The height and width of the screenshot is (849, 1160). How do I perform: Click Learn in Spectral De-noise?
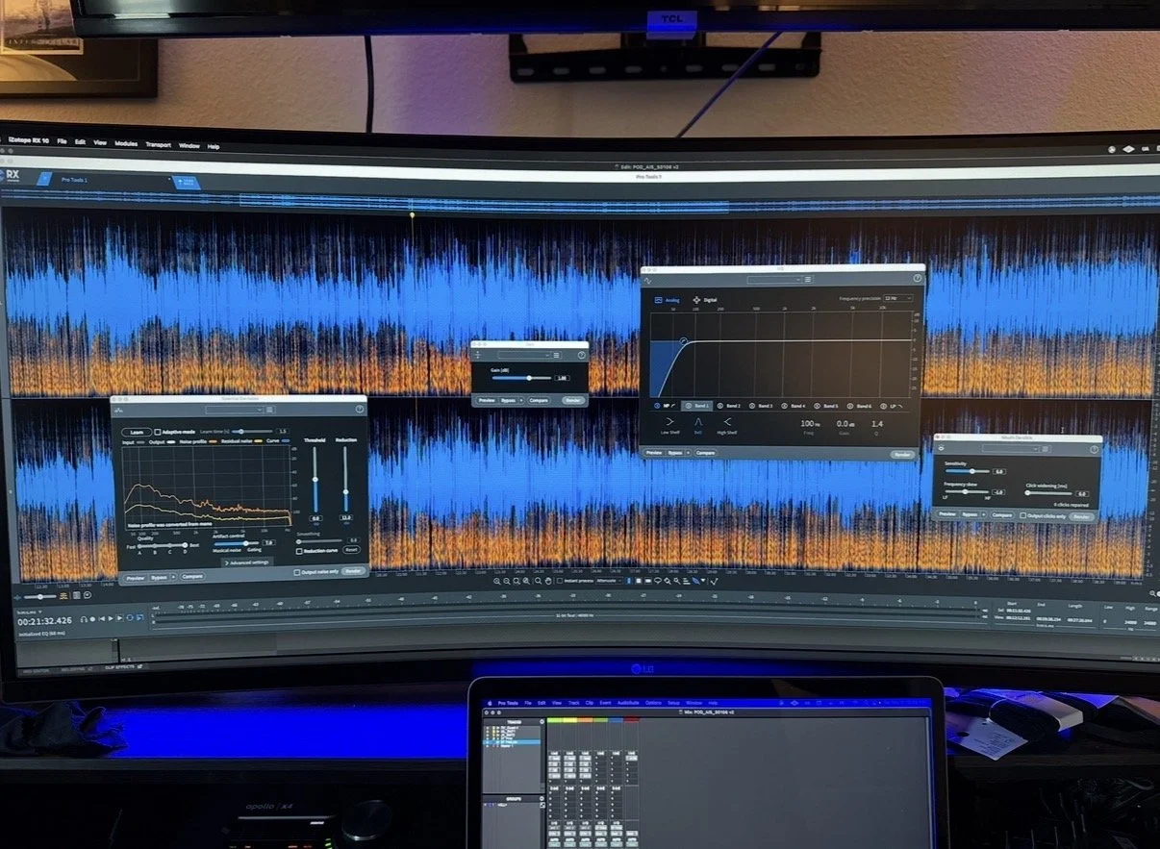click(x=137, y=433)
